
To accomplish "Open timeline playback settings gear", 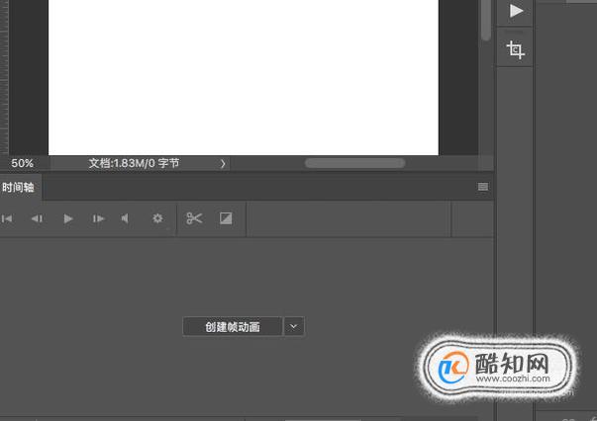I will 157,218.
